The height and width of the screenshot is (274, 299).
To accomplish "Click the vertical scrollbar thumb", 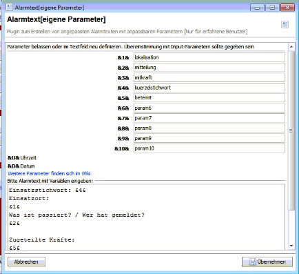I will (291, 130).
